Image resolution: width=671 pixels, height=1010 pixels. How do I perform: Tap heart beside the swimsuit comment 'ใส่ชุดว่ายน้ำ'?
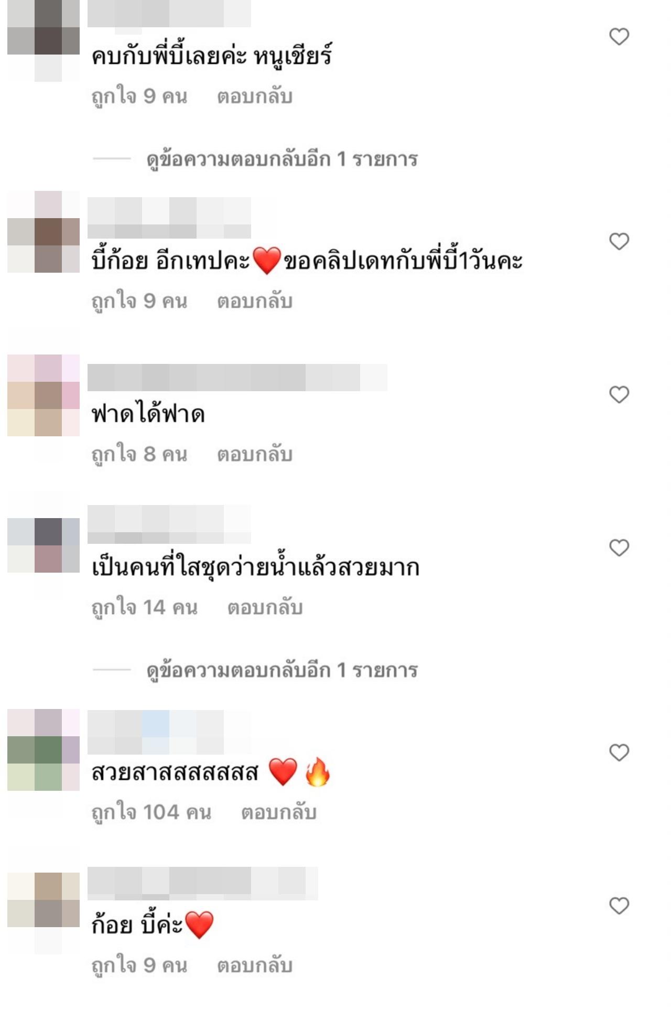coord(619,547)
